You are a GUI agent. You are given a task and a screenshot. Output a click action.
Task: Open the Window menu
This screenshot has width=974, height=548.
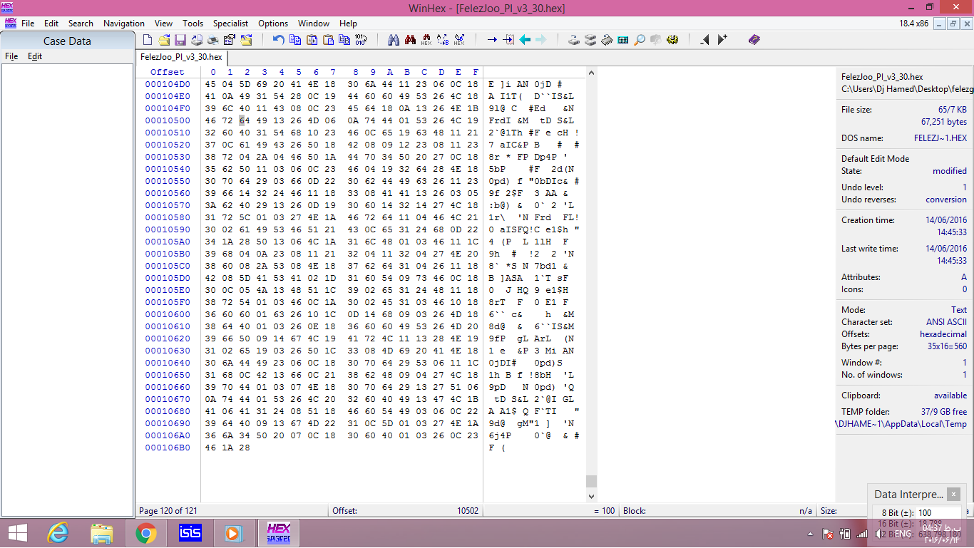coord(314,24)
